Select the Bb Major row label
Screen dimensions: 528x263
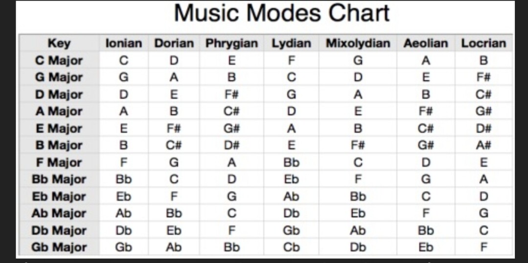point(59,179)
